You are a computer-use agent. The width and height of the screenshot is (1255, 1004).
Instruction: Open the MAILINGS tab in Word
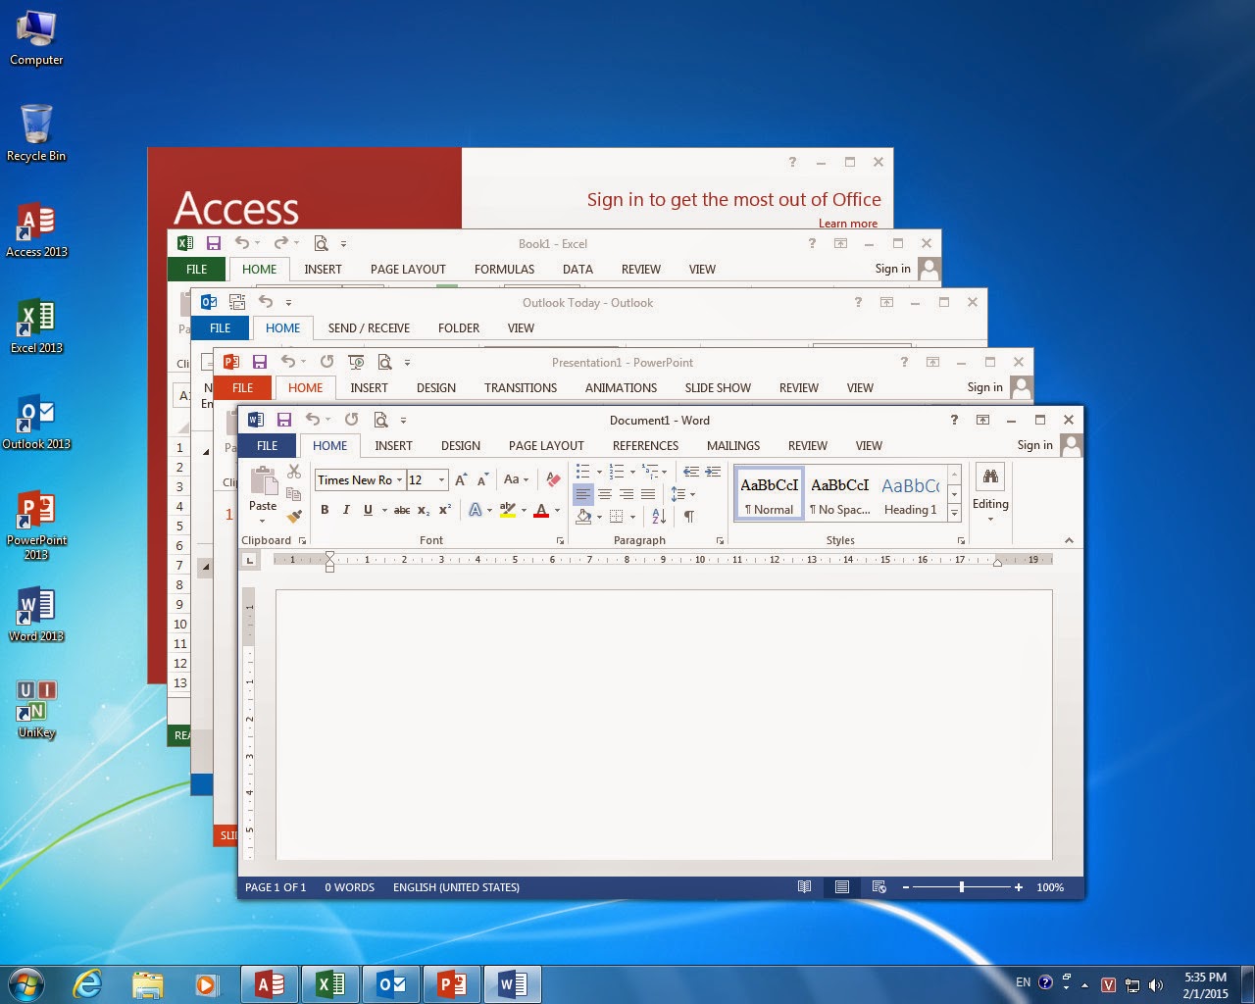click(733, 445)
